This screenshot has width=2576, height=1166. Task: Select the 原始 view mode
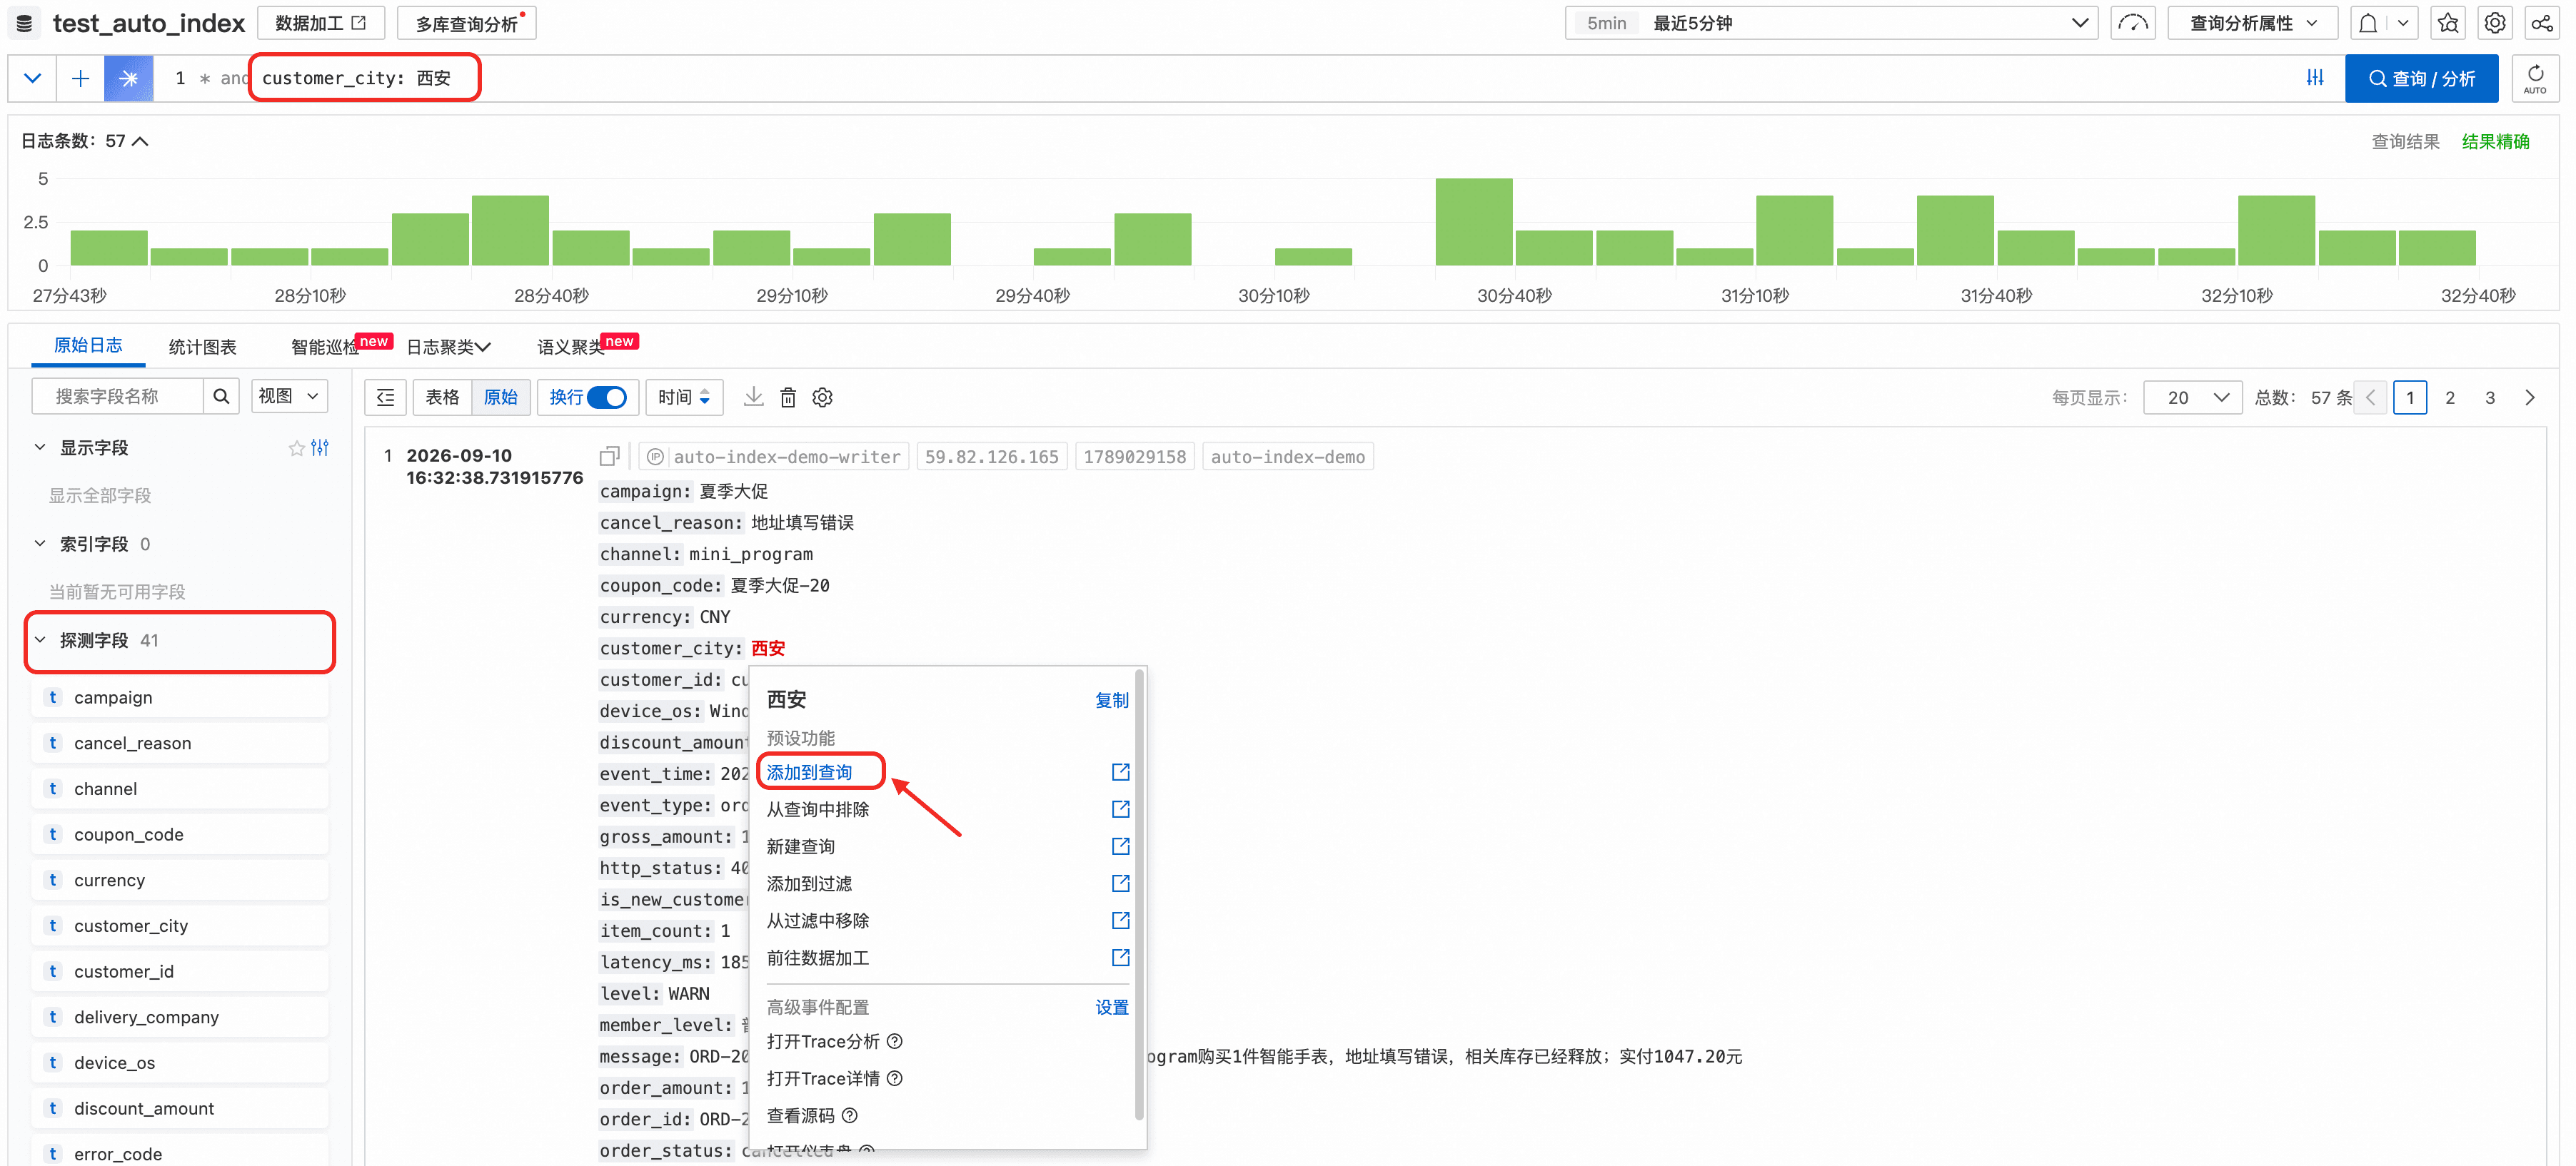[500, 397]
